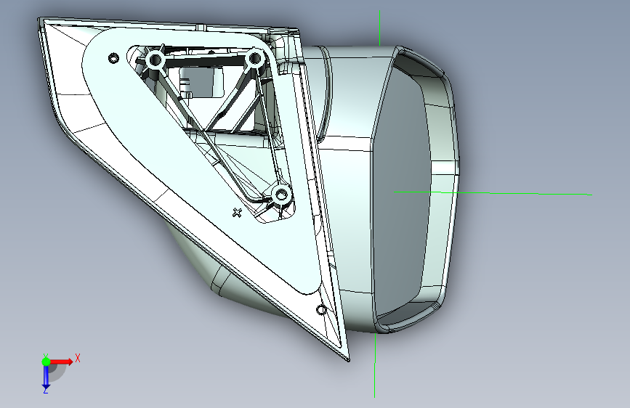Viewport: 630px width, 408px height.
Task: Click the blue Z axis arrow on triad
Action: click(x=46, y=377)
